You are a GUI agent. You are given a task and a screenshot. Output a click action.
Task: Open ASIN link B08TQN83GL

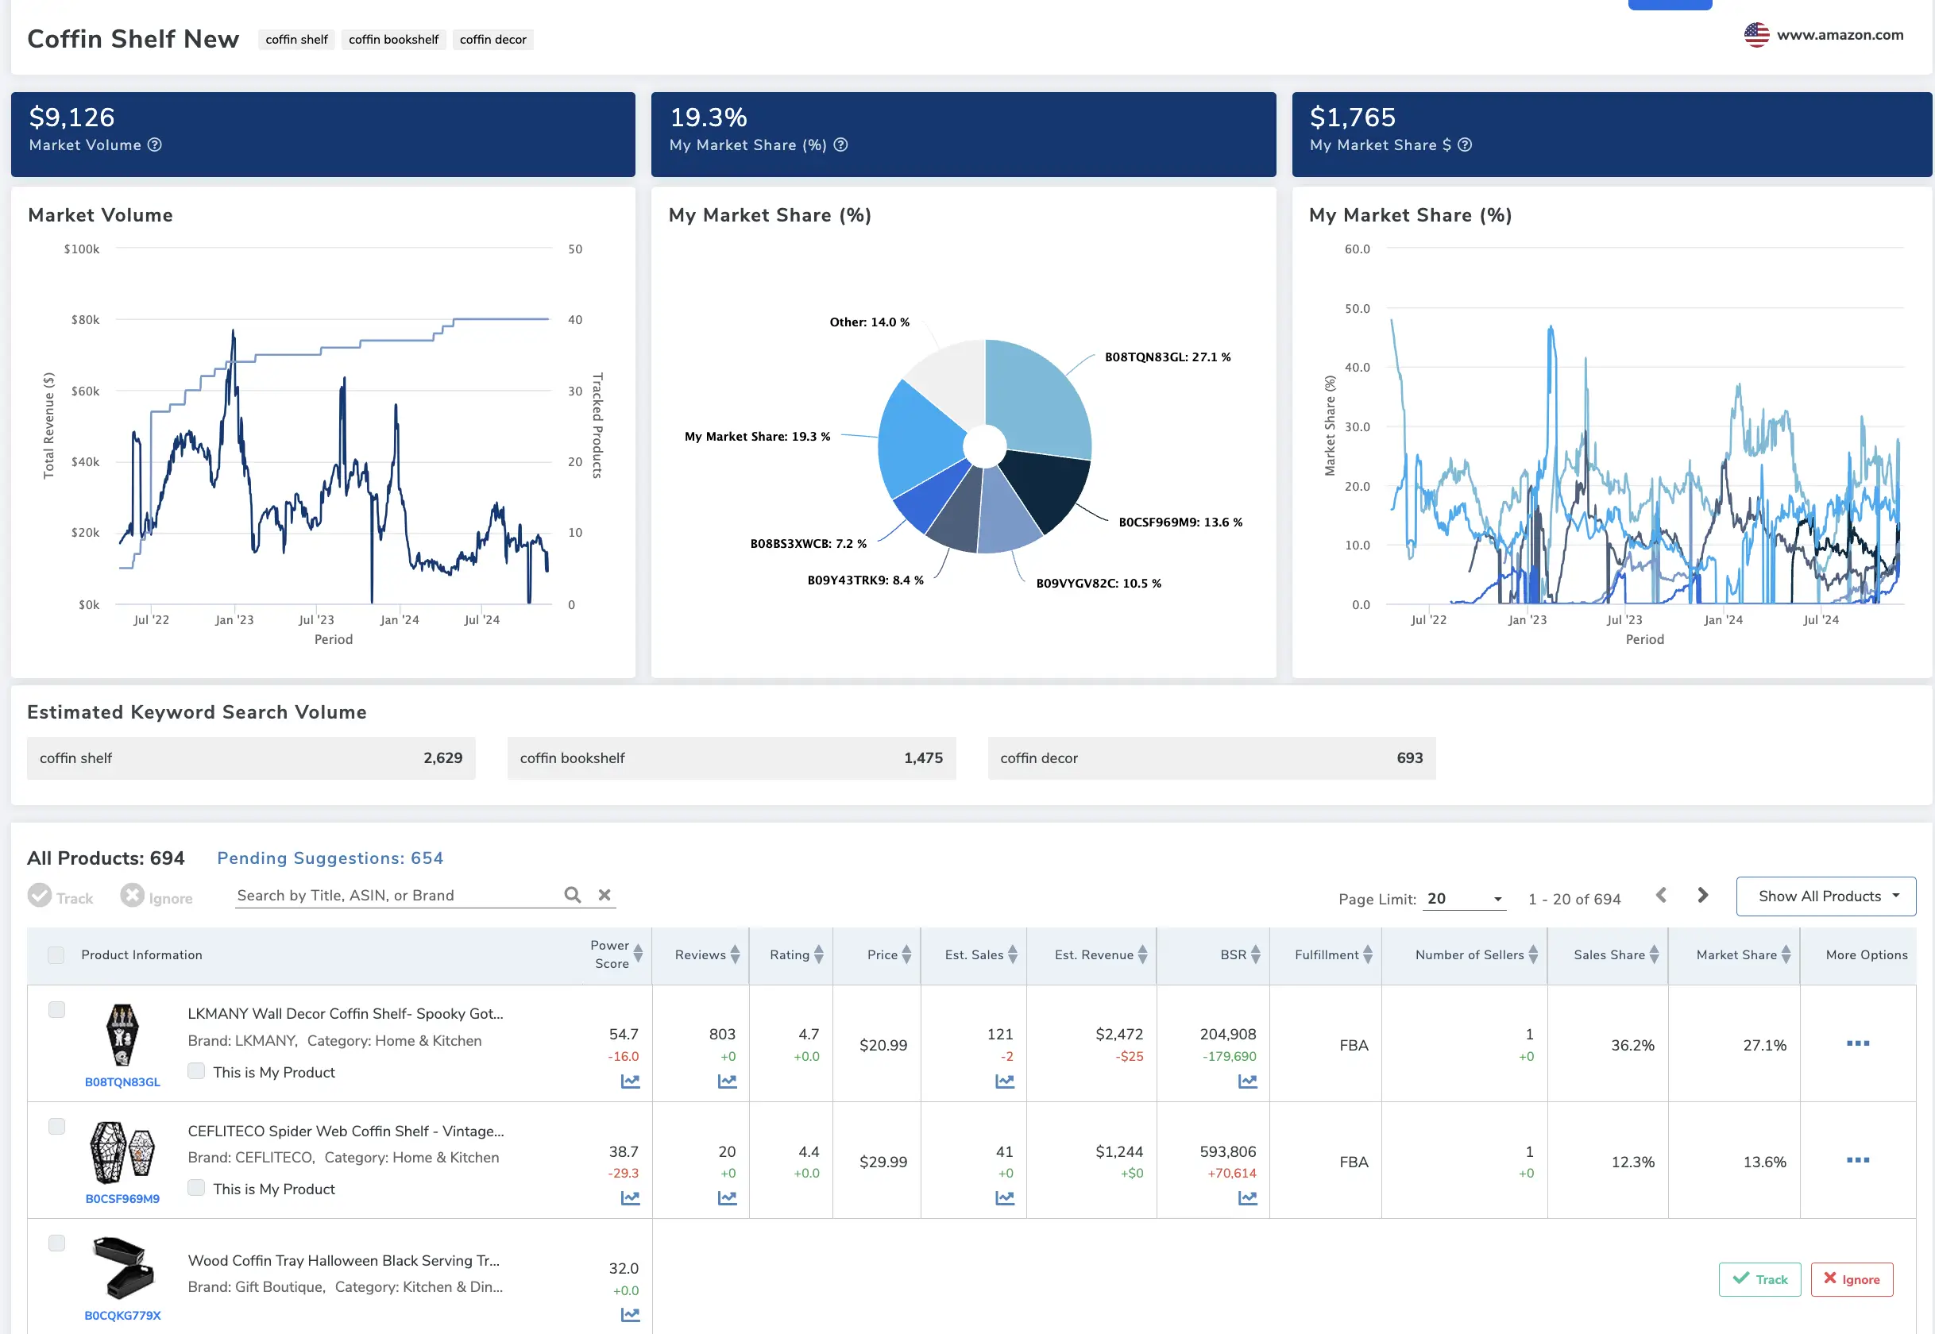pos(123,1081)
